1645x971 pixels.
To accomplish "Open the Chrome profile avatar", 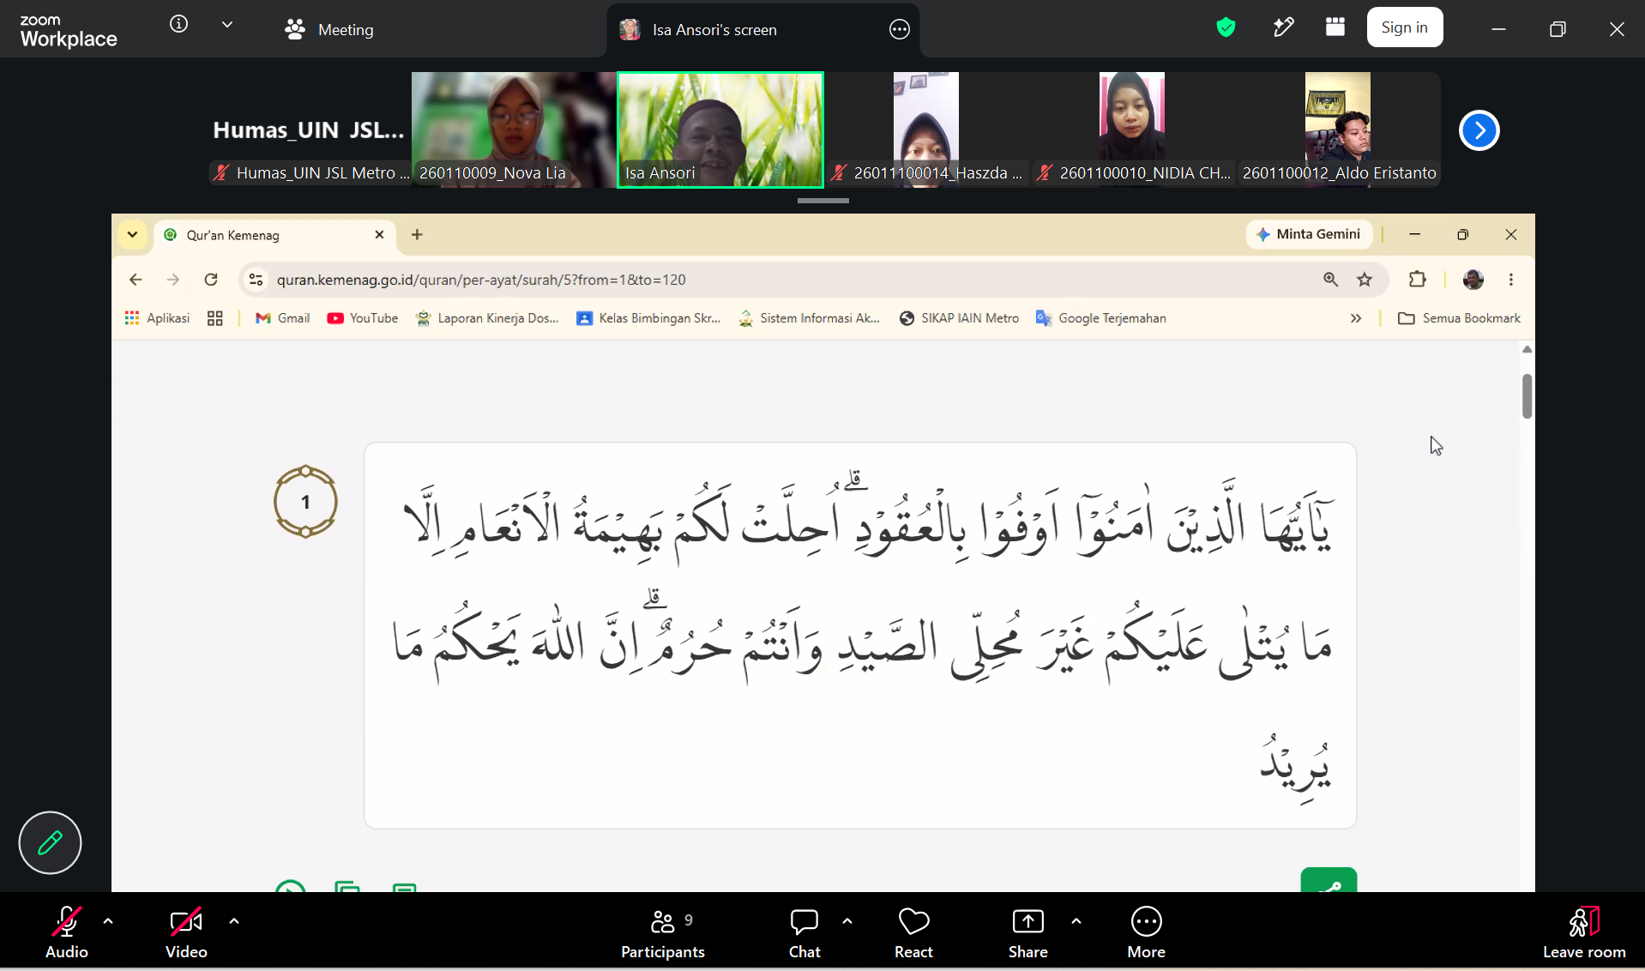I will click(x=1473, y=280).
